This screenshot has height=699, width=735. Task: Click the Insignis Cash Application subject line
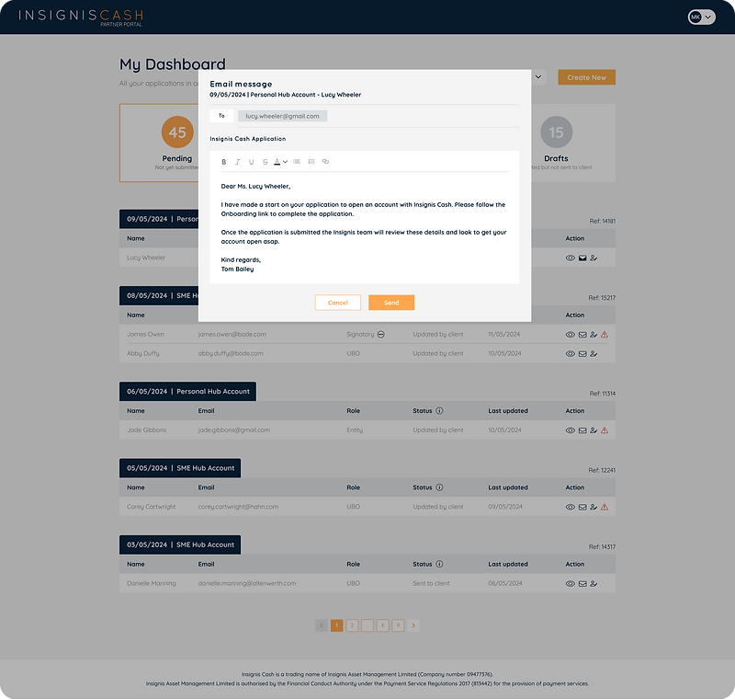pyautogui.click(x=247, y=139)
